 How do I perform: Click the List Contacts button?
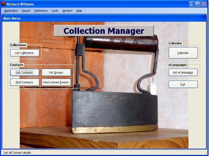25,72
